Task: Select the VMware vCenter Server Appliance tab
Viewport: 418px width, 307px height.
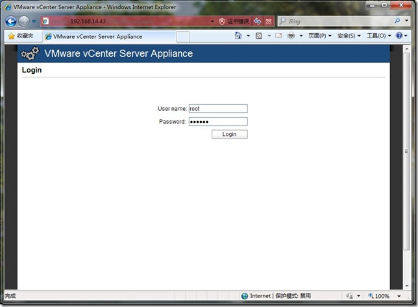Action: [x=109, y=37]
